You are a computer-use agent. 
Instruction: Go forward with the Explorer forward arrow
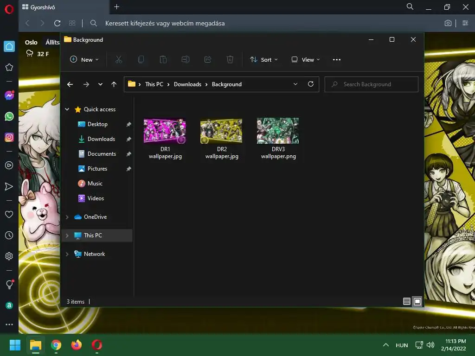[x=86, y=84]
